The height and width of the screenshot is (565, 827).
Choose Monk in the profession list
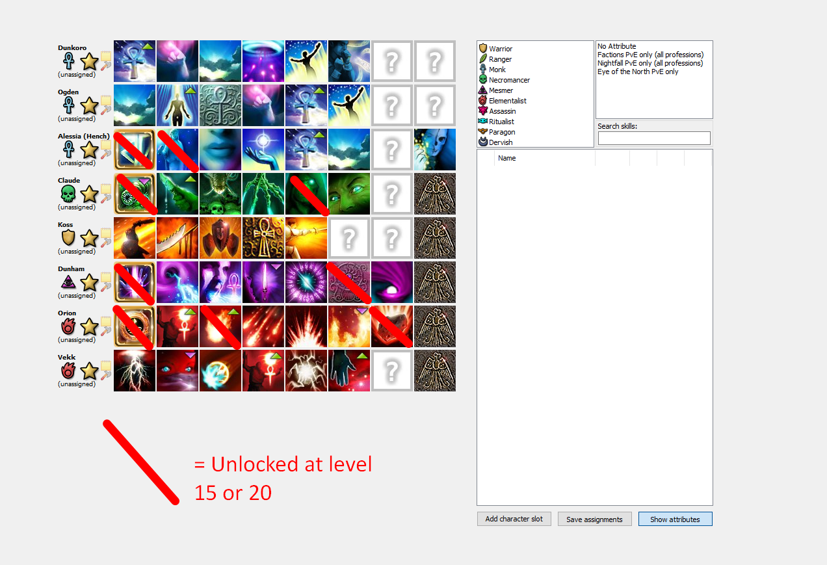tap(497, 70)
